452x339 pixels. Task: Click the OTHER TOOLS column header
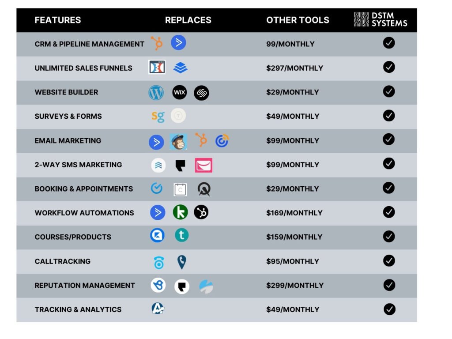298,20
